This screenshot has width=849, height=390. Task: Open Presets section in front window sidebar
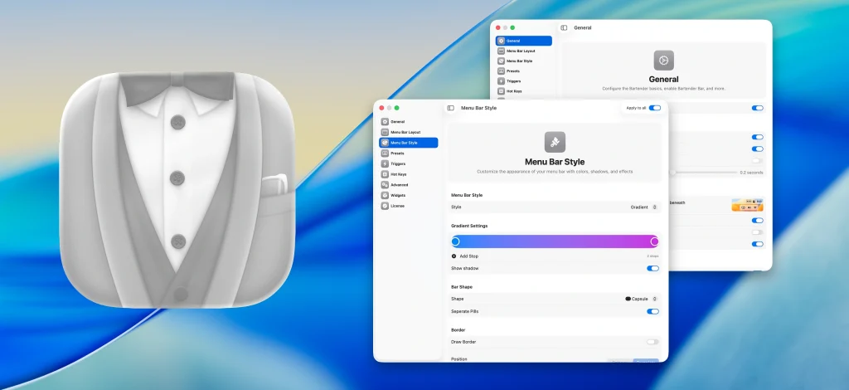tap(397, 154)
